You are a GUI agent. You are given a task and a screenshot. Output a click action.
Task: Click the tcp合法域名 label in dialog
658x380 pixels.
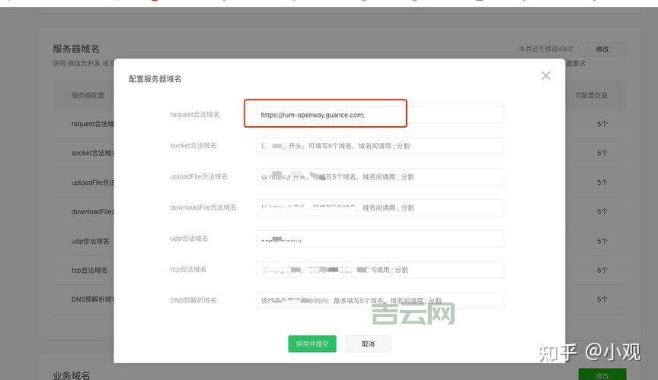pos(188,269)
